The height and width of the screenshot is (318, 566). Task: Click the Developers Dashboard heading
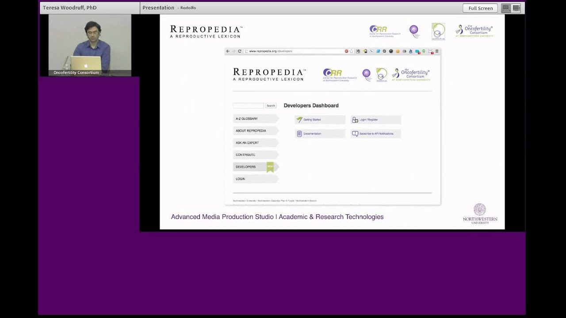click(311, 106)
